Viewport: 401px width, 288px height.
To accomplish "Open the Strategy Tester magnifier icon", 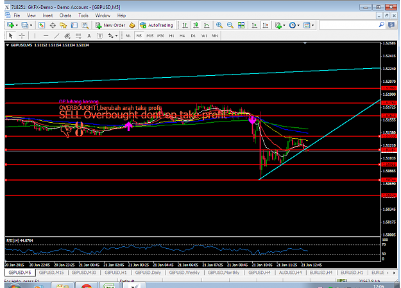I will tap(85, 25).
